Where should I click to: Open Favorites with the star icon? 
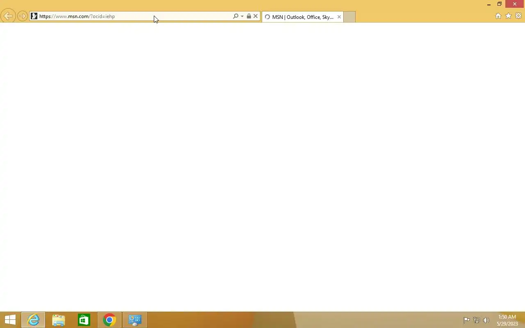(508, 16)
